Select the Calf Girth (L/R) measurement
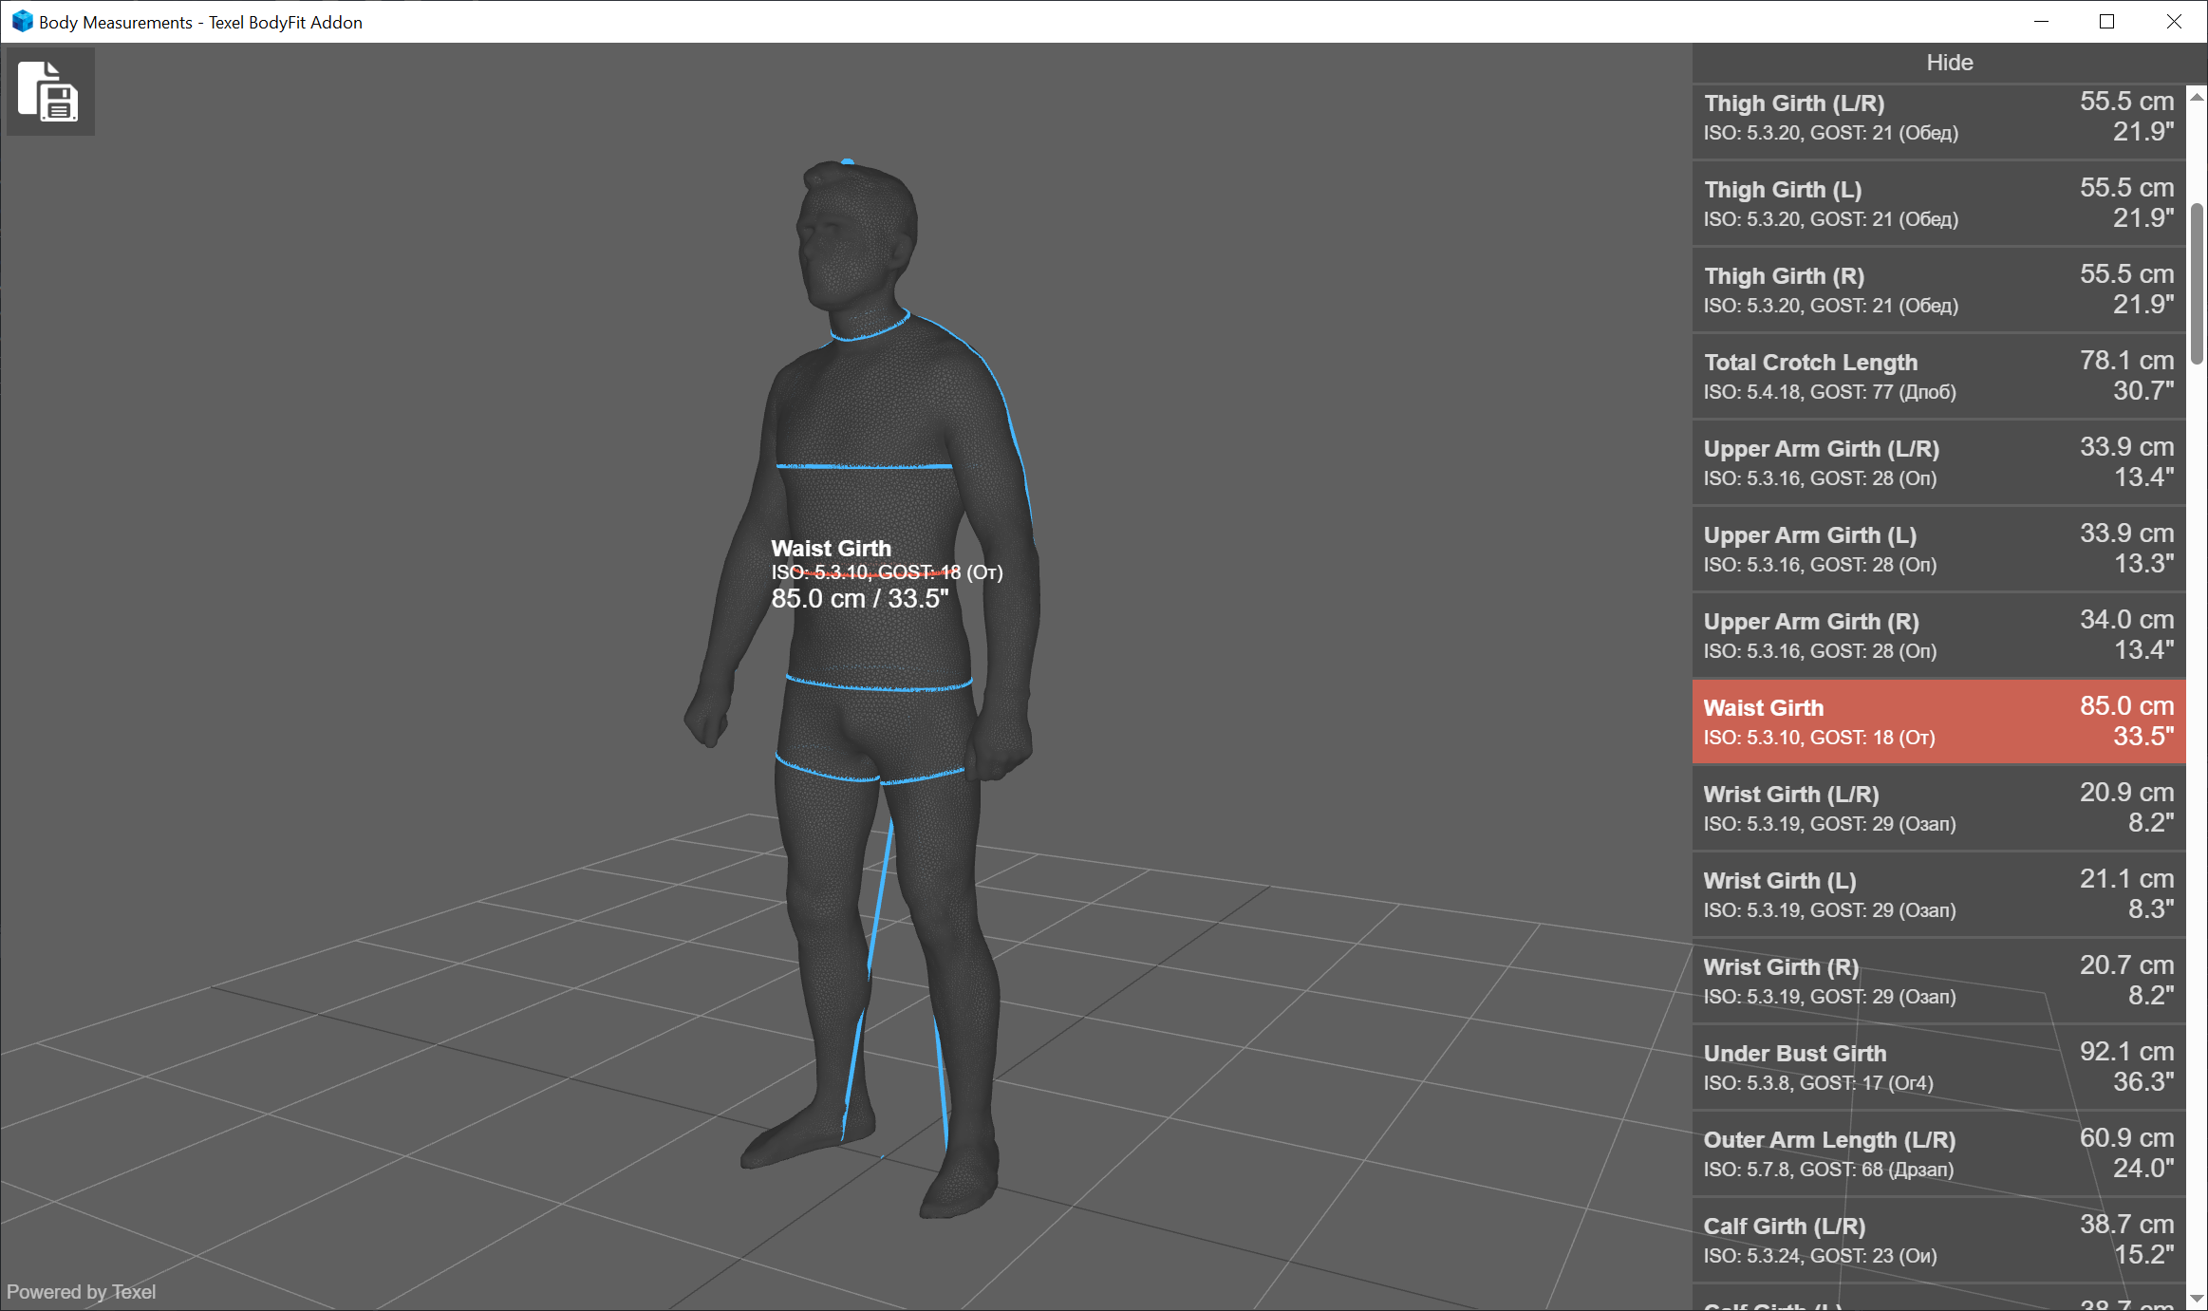This screenshot has width=2208, height=1311. (x=1937, y=1239)
